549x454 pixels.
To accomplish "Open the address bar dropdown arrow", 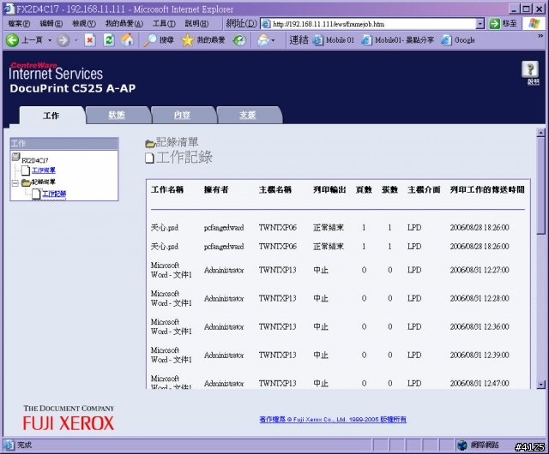I will [480, 24].
